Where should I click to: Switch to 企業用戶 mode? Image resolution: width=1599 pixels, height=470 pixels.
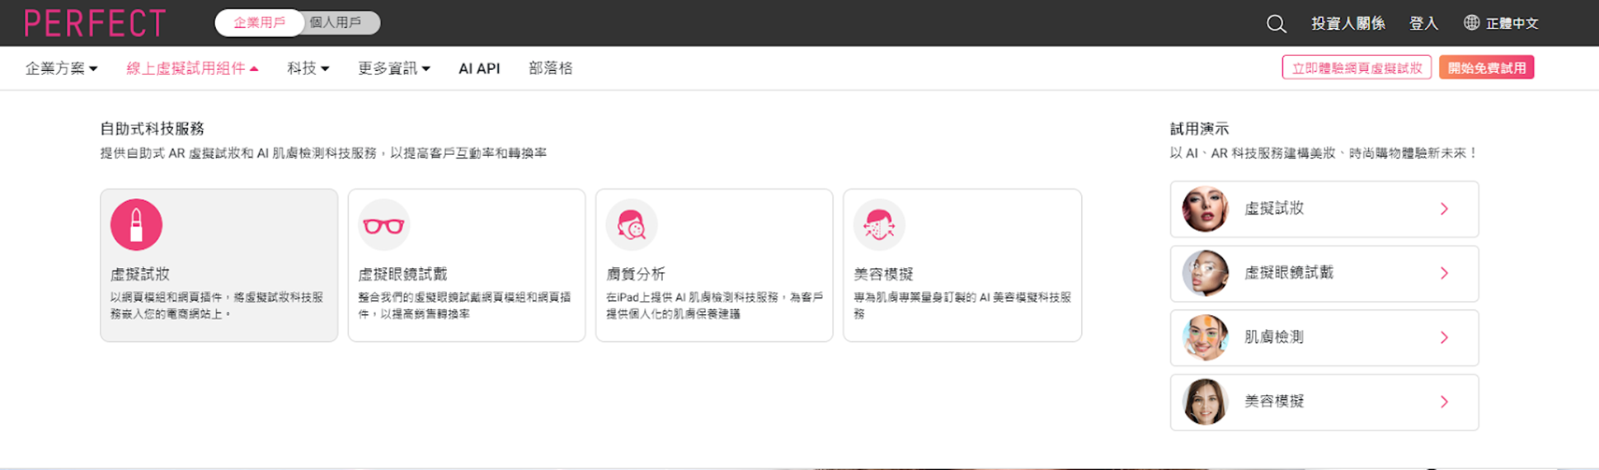pyautogui.click(x=259, y=23)
